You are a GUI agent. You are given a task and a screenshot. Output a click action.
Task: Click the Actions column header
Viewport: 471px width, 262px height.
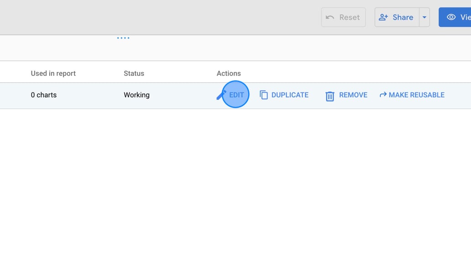229,73
